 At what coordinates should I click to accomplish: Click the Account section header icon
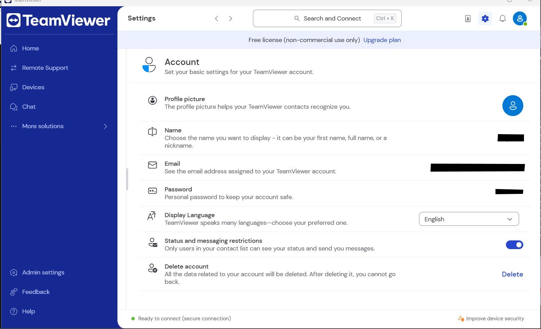pyautogui.click(x=149, y=65)
